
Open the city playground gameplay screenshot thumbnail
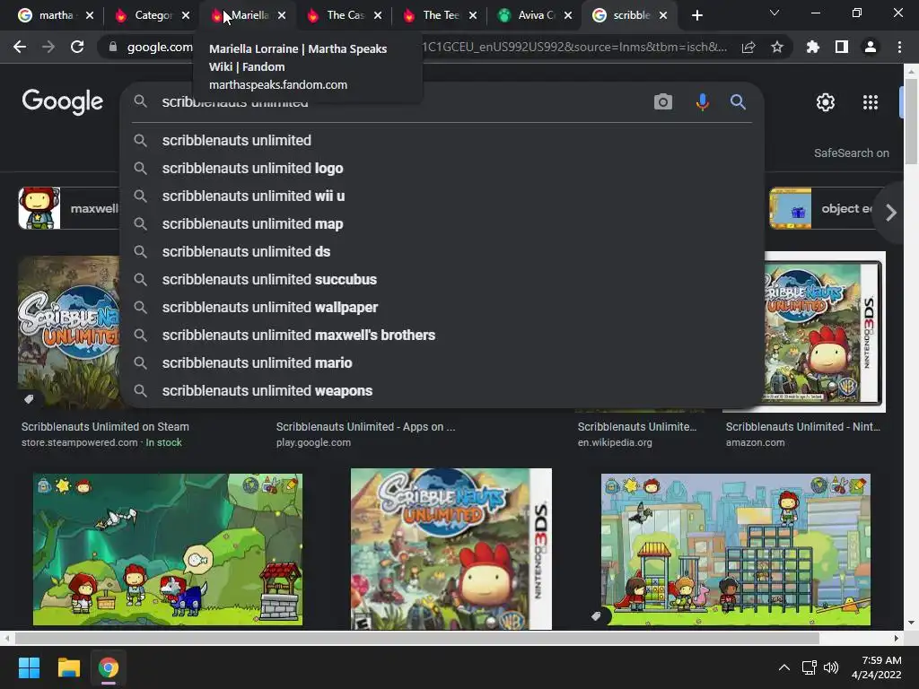736,550
